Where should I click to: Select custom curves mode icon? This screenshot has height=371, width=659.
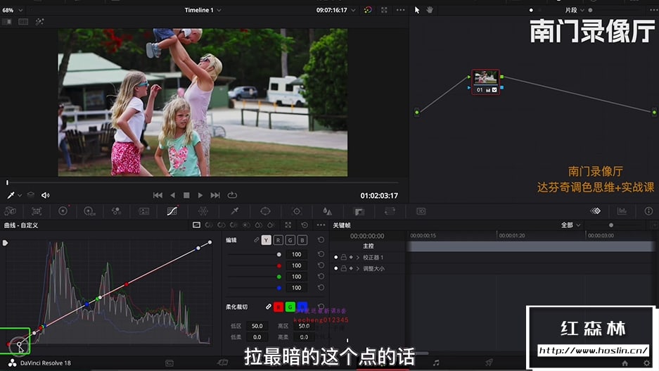(x=196, y=225)
